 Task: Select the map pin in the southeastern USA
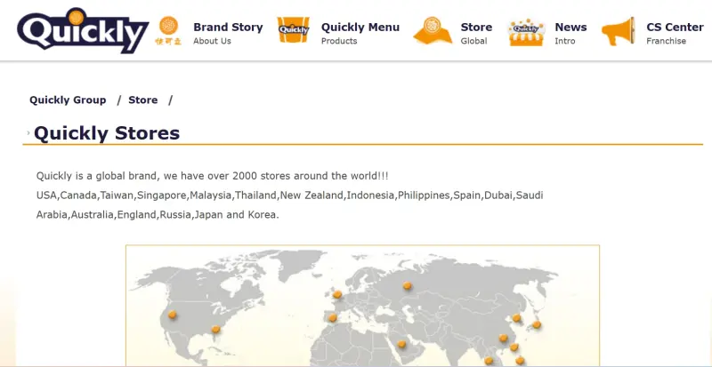(215, 329)
